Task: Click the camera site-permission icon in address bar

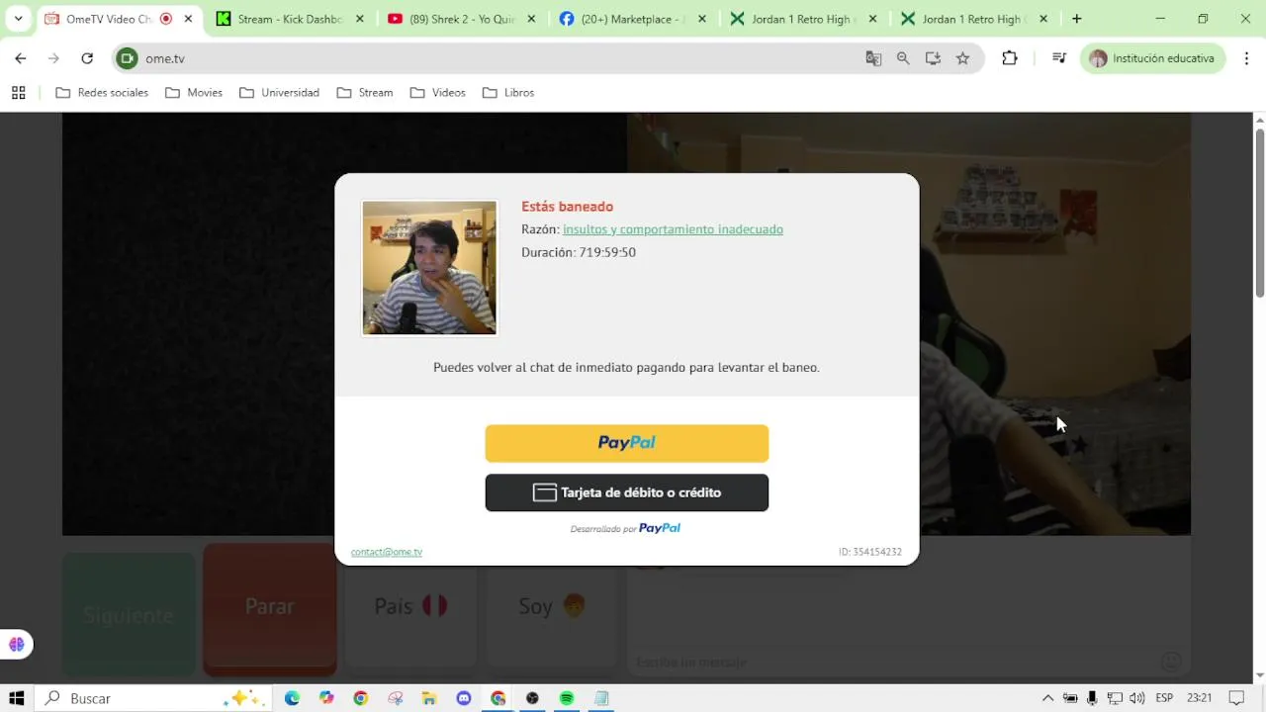Action: pos(127,58)
